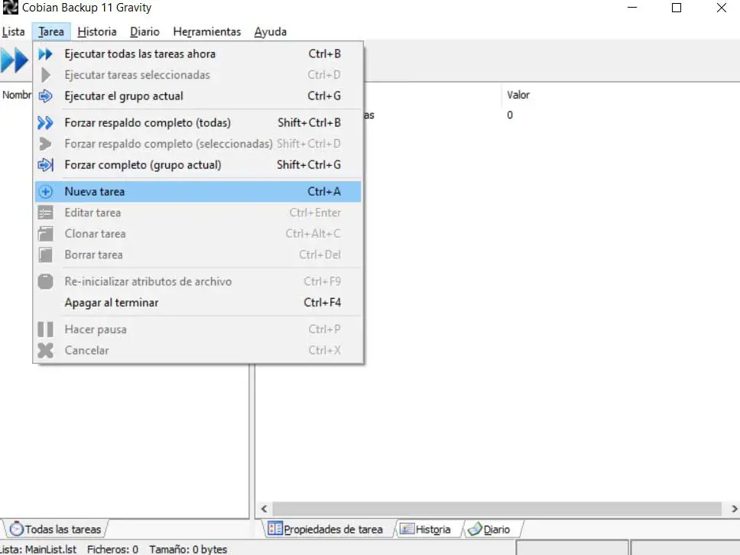The height and width of the screenshot is (555, 740).
Task: Click the horizontal scrollbar track
Action: [497, 509]
